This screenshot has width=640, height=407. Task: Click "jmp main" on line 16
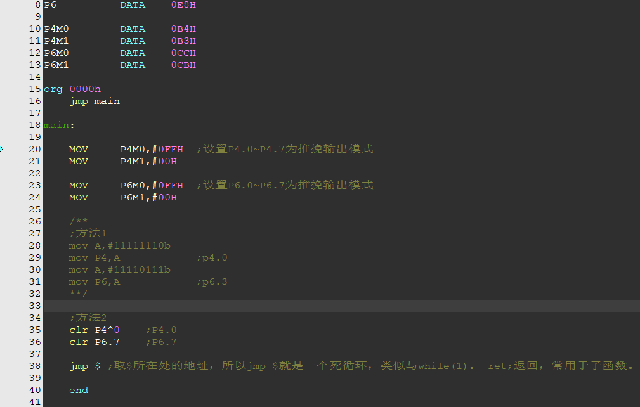tap(95, 101)
